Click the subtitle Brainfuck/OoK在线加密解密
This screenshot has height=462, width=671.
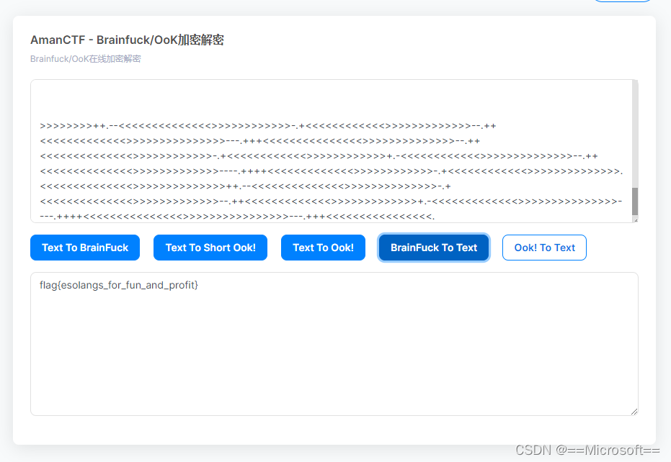(86, 58)
